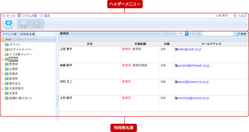Viewport: 249px width, 132px height.
Task: Click the folder icon of エコ活動メンバー
Action: [6, 54]
